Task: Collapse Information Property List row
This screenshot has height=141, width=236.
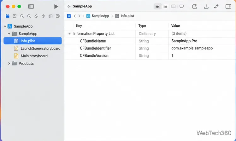Action: click(69, 33)
